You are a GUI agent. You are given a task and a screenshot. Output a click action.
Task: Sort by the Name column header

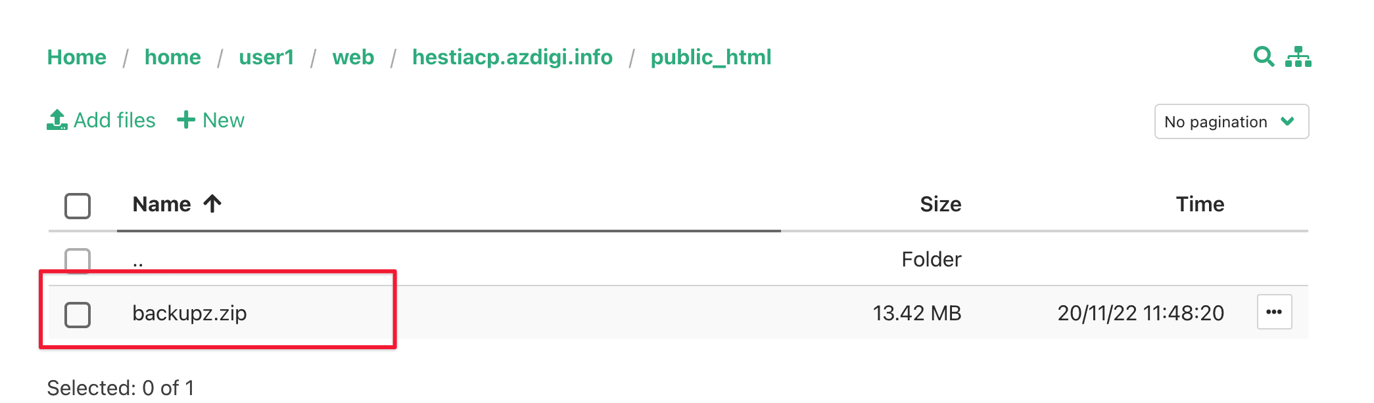(162, 205)
